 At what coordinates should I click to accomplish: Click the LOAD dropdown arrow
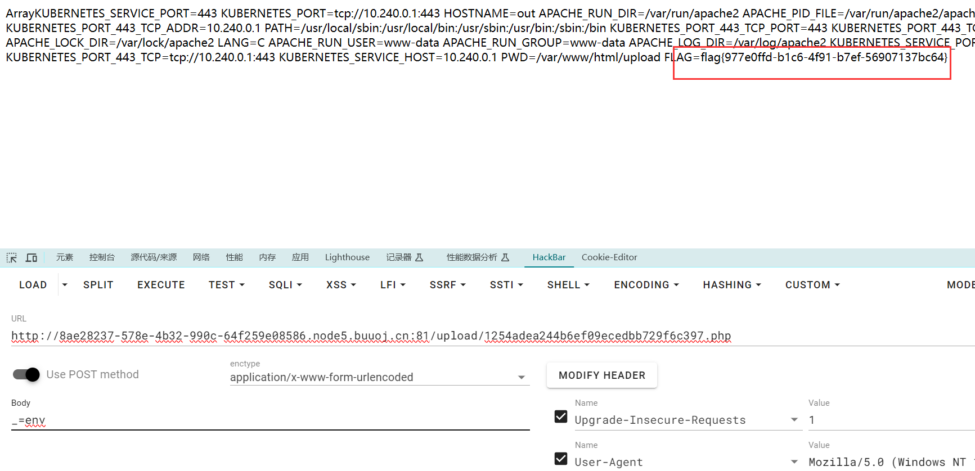click(65, 285)
